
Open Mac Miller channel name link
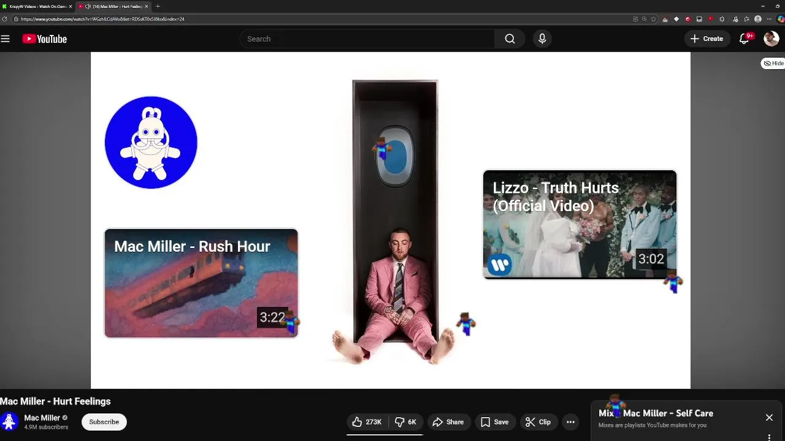click(42, 418)
